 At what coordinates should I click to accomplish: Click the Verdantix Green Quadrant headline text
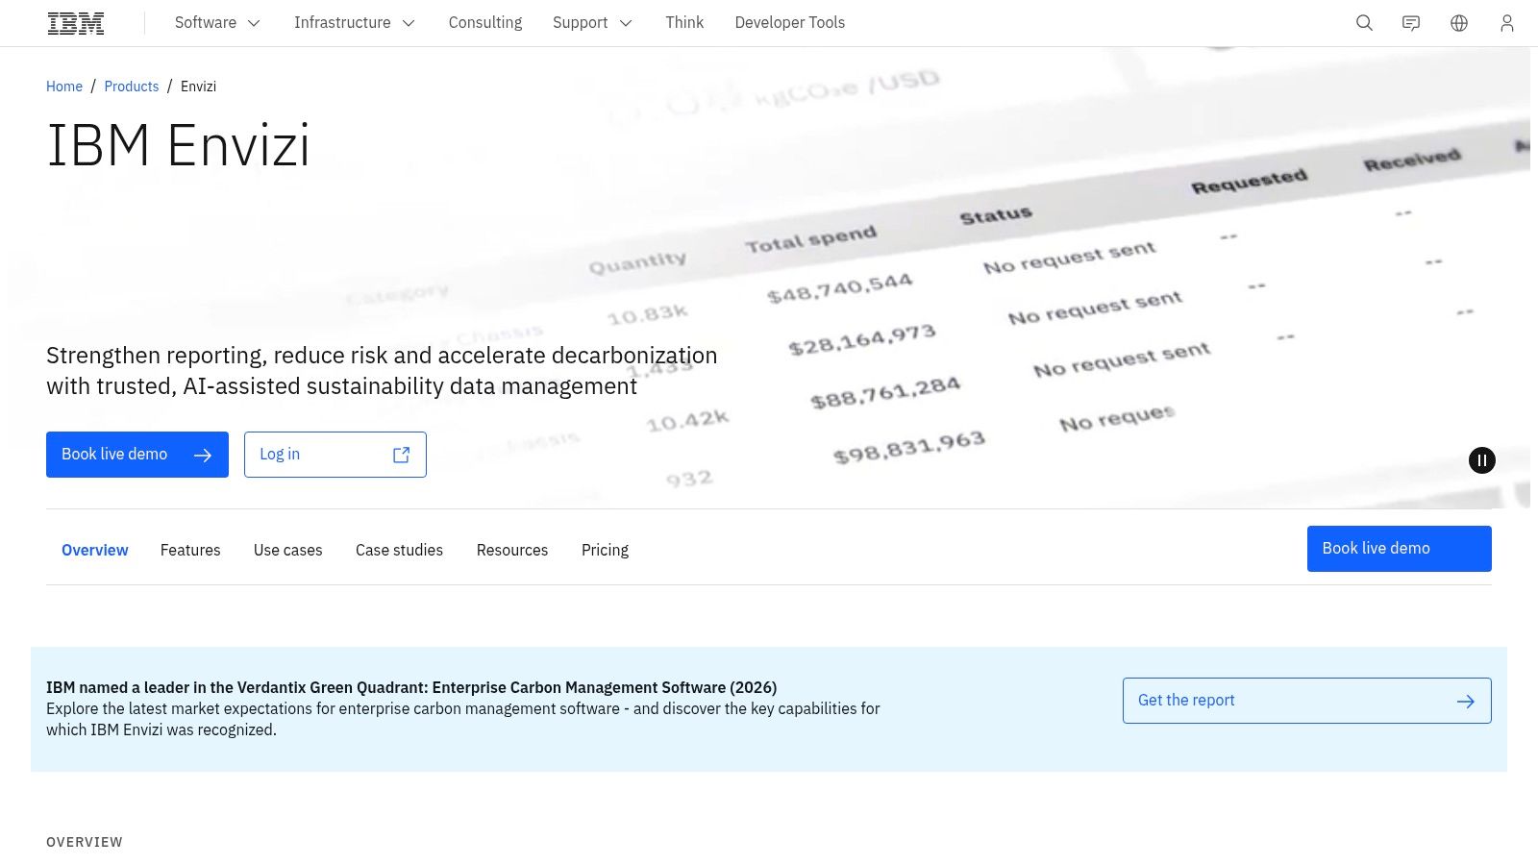coord(411,687)
